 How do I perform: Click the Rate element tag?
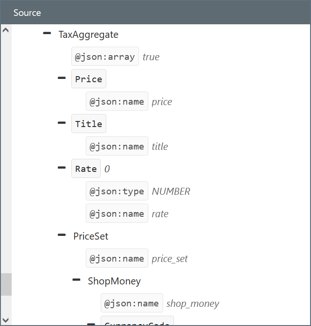86,169
